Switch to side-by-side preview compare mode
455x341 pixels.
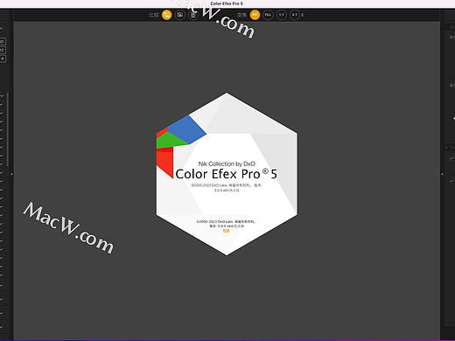click(193, 15)
